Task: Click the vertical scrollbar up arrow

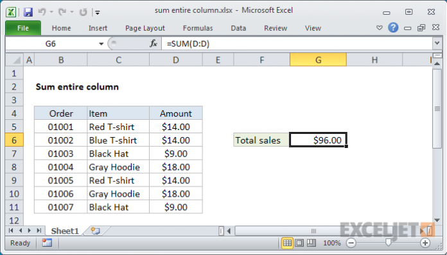Action: [437, 63]
